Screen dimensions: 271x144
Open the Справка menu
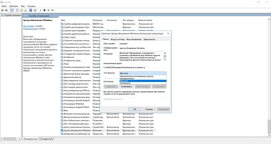[31, 6]
